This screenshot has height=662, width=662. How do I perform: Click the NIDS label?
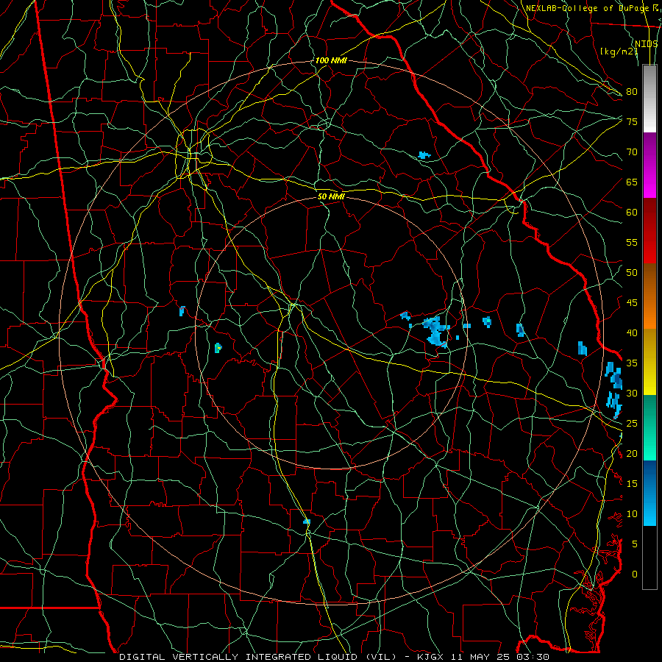[x=646, y=43]
